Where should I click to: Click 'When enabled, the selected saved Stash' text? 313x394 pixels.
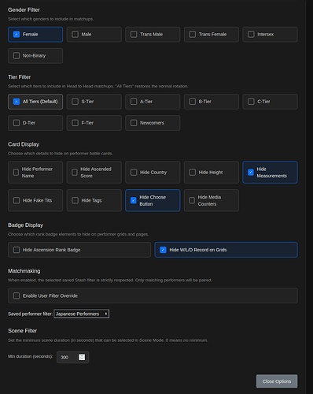coord(110,281)
